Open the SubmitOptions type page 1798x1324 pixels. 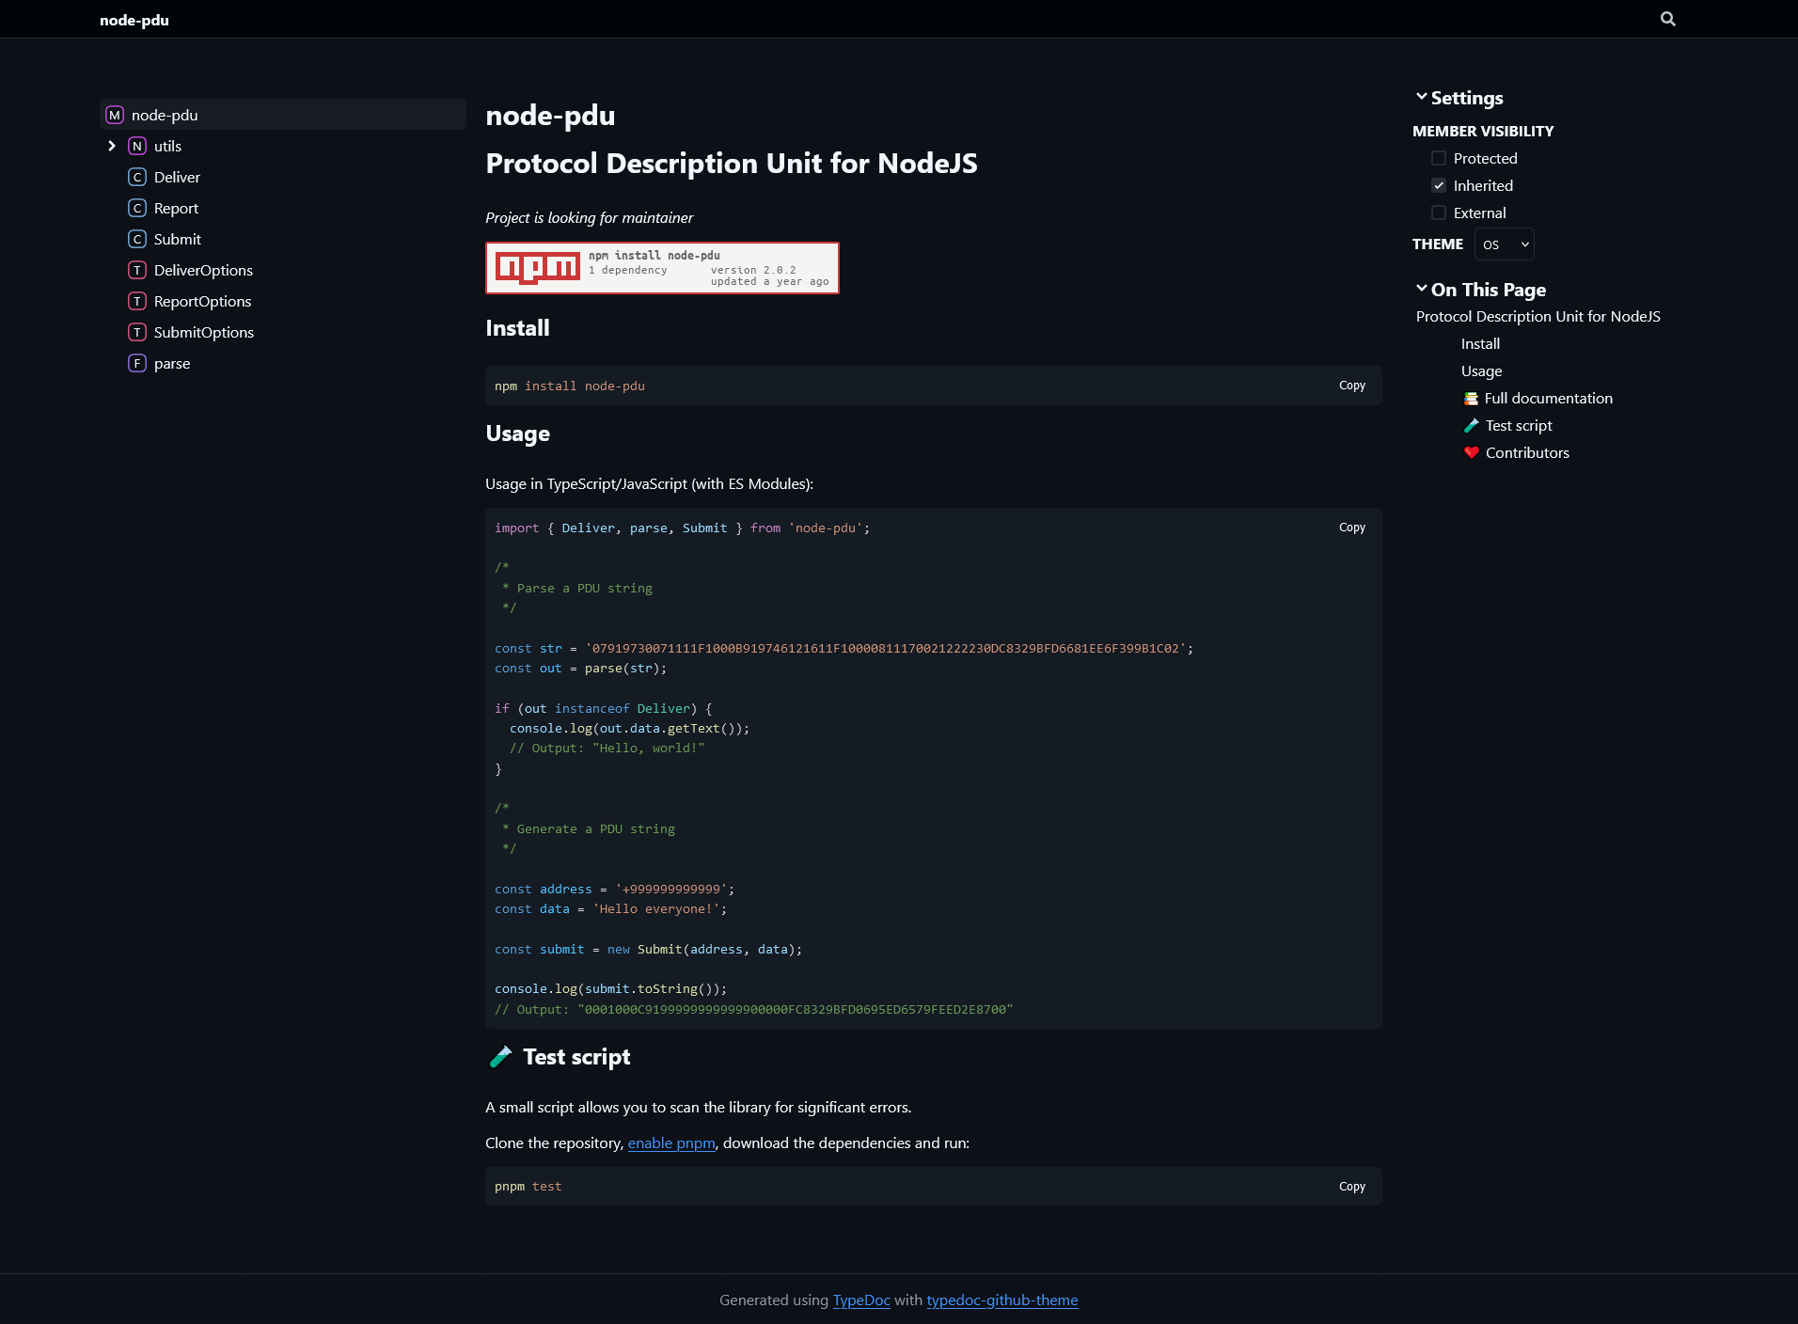pos(204,332)
